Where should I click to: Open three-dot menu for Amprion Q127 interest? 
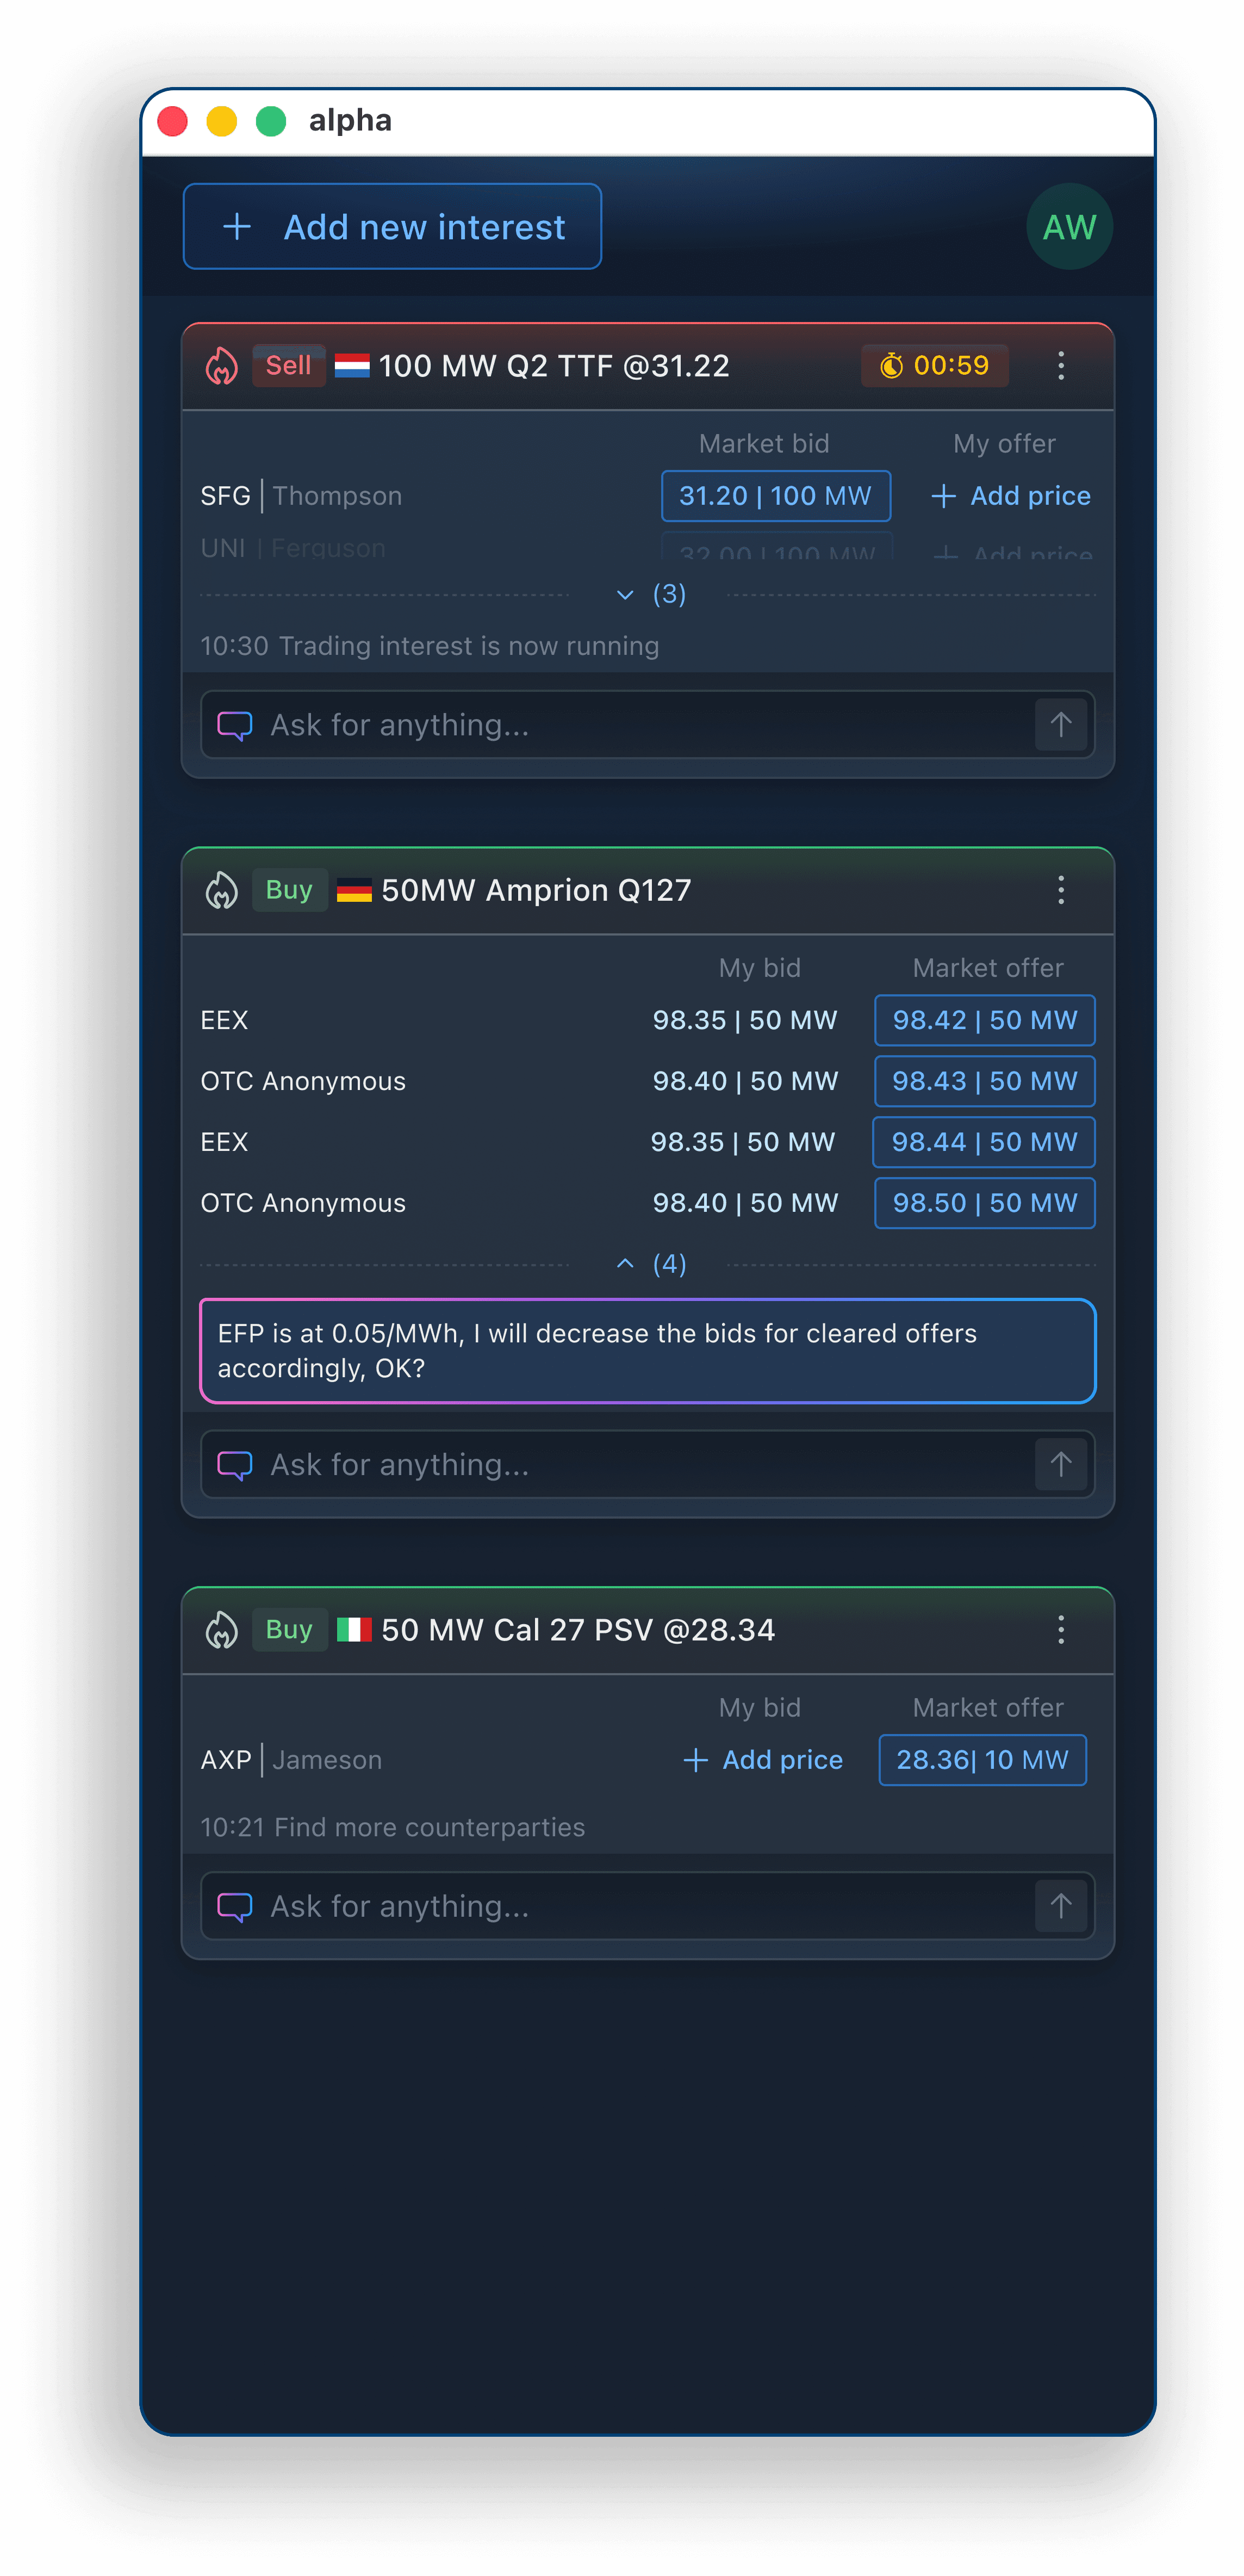tap(1061, 890)
